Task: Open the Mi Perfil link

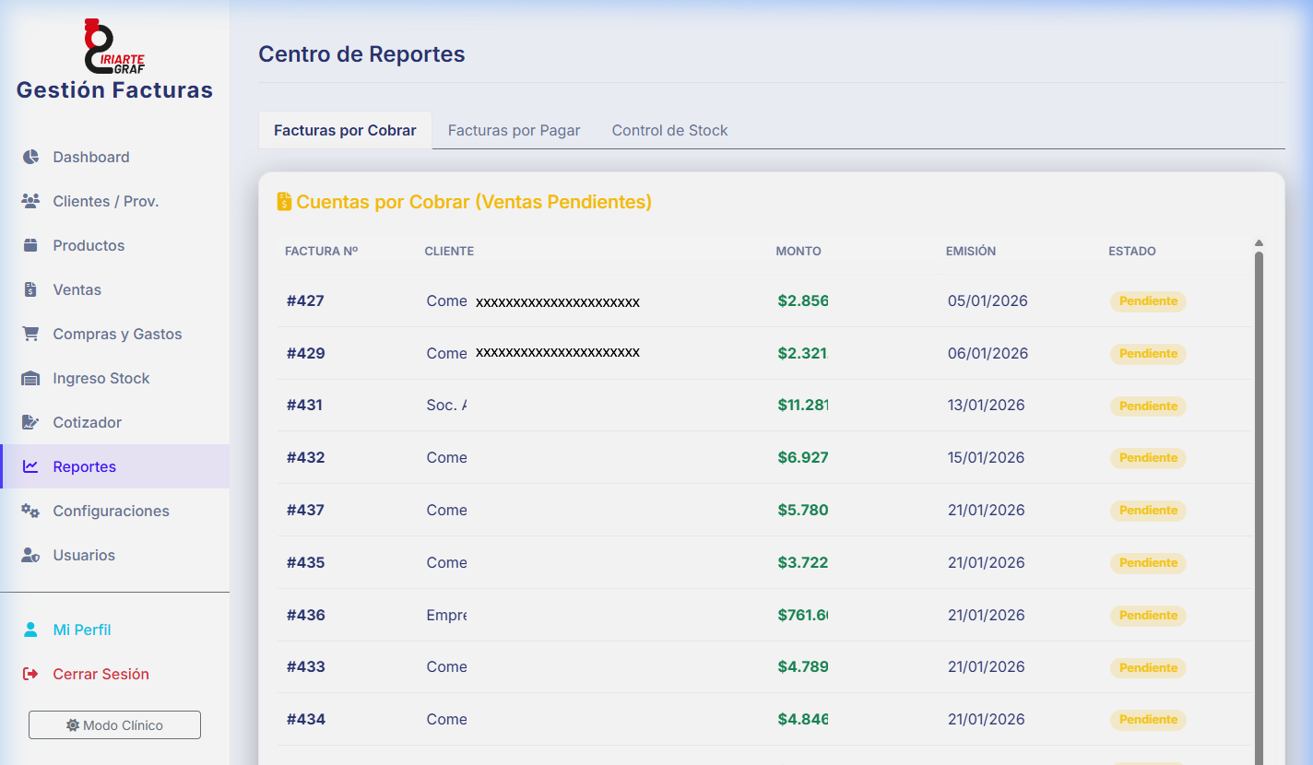Action: click(115, 630)
